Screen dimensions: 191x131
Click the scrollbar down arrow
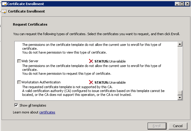(x=180, y=98)
